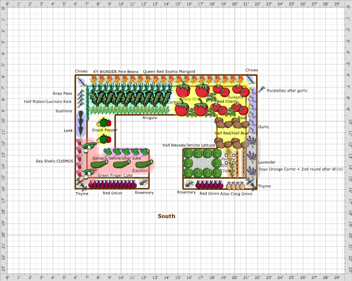Select the KY WONDER Pole Beans label
The image size is (352, 281).
click(116, 72)
